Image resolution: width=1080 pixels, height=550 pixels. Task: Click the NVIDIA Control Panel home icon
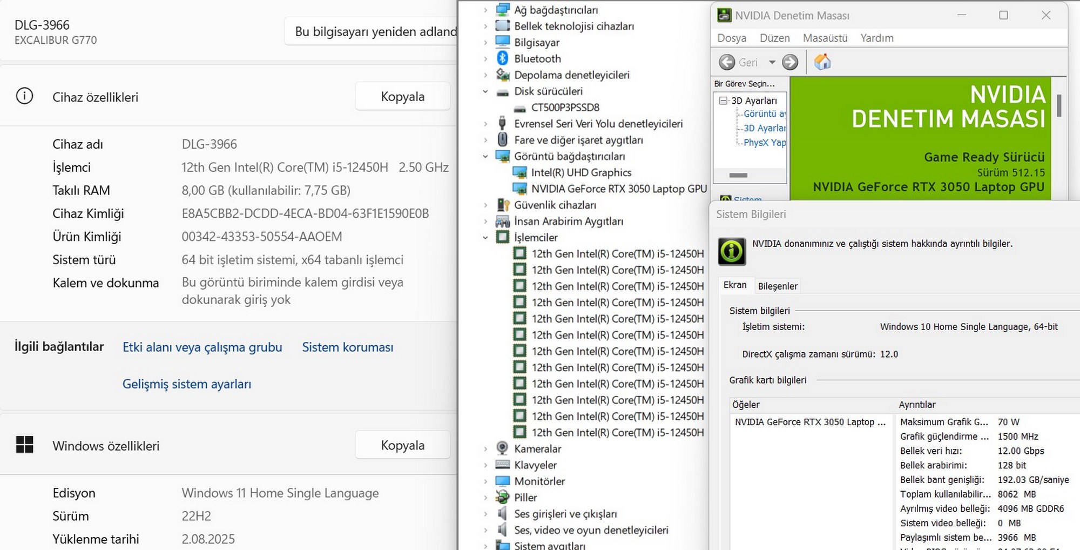point(822,62)
